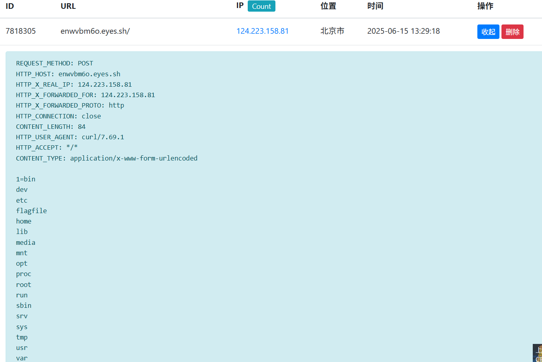Click the 时间 column header
The image size is (542, 362).
tap(375, 6)
